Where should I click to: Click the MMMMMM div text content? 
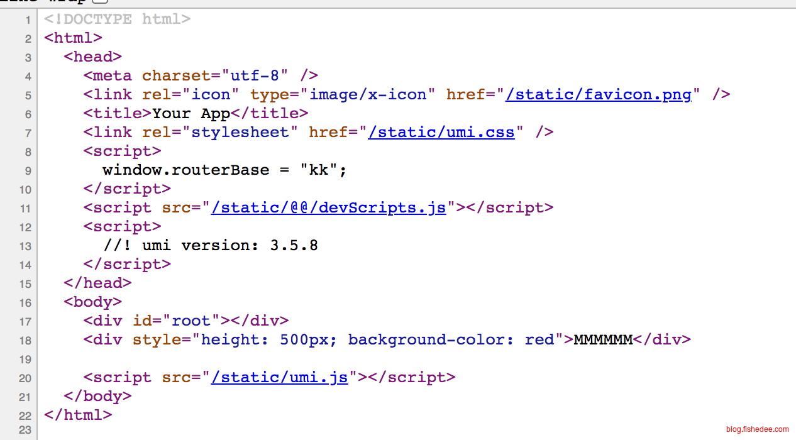click(x=602, y=340)
